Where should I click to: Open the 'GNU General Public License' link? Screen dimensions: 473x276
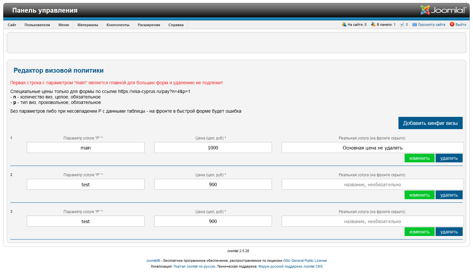coord(305,261)
